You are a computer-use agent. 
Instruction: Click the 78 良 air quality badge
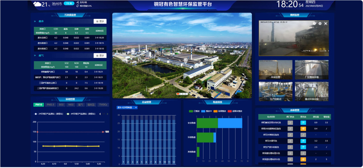coord(69,4)
